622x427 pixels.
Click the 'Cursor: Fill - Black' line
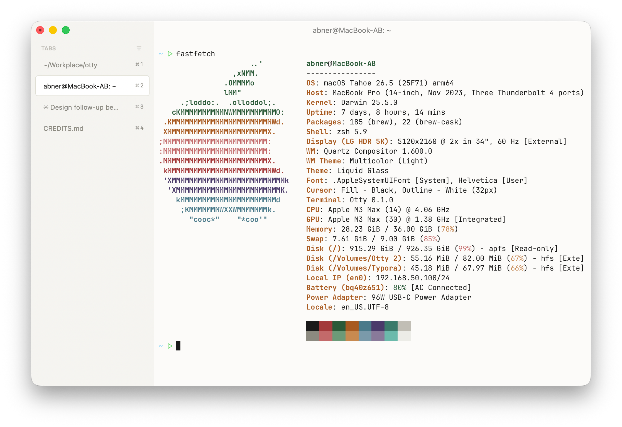[401, 190]
